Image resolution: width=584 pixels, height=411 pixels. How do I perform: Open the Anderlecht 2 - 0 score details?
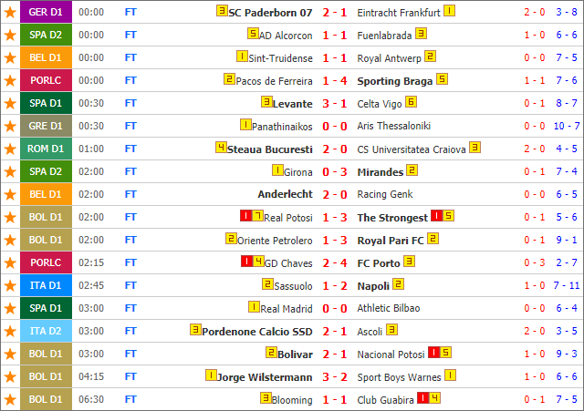[x=335, y=194]
